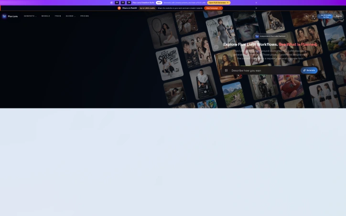Click the Up to 1,800 credits badge
Image resolution: width=346 pixels, height=216 pixels.
click(147, 8)
